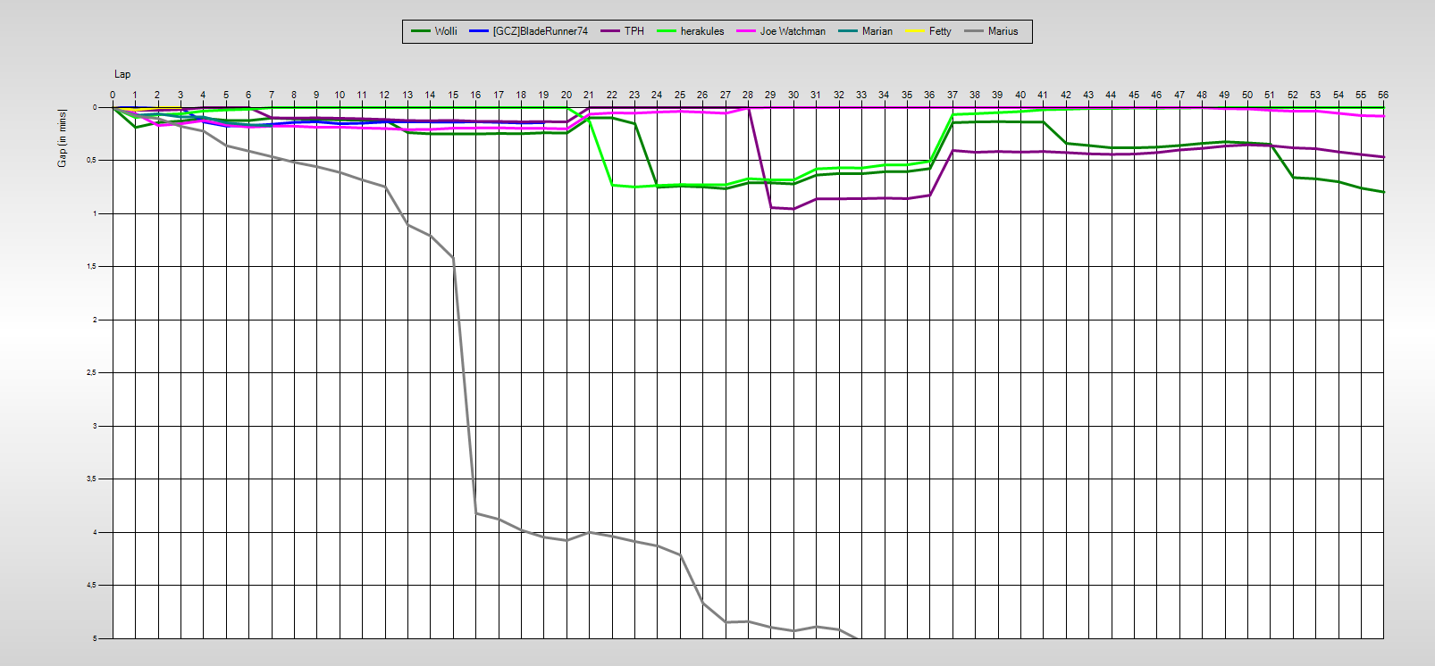The height and width of the screenshot is (666, 1435).
Task: Click lap number 37 on the axis
Action: pos(952,95)
